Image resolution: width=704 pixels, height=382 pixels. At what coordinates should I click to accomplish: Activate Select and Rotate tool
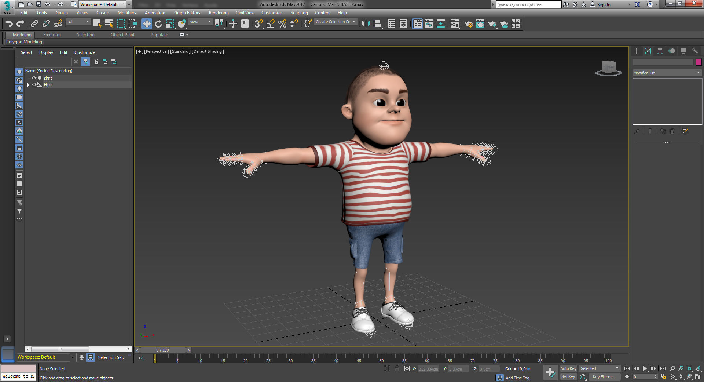(x=158, y=24)
